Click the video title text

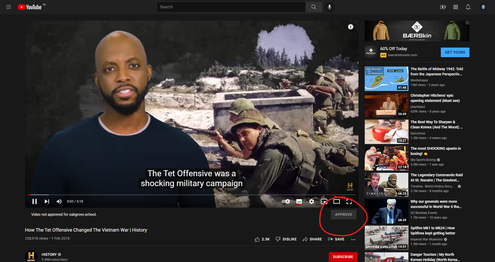(86, 230)
